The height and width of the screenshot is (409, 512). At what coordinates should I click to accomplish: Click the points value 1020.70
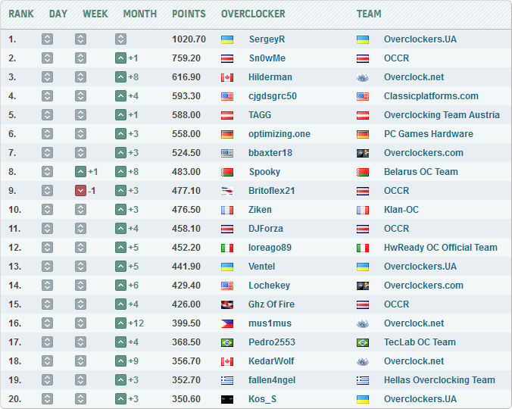click(x=189, y=39)
